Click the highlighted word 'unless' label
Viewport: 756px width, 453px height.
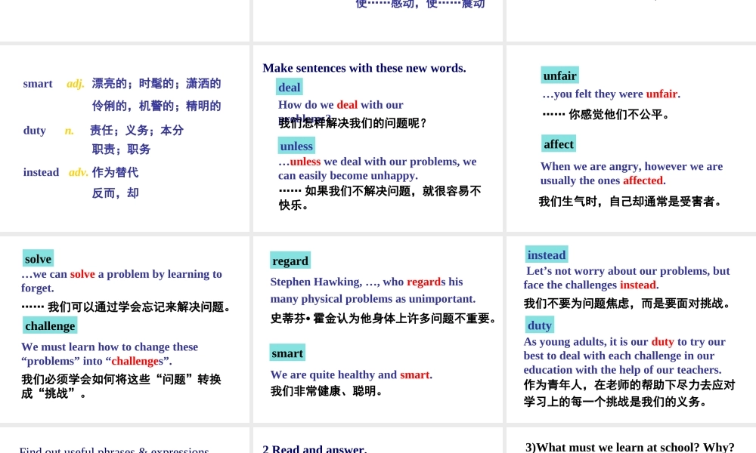point(296,146)
